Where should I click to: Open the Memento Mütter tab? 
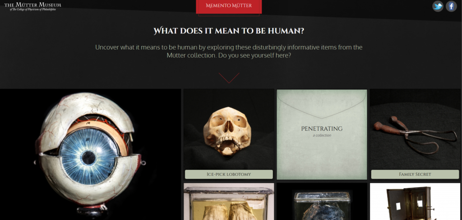[x=229, y=6]
